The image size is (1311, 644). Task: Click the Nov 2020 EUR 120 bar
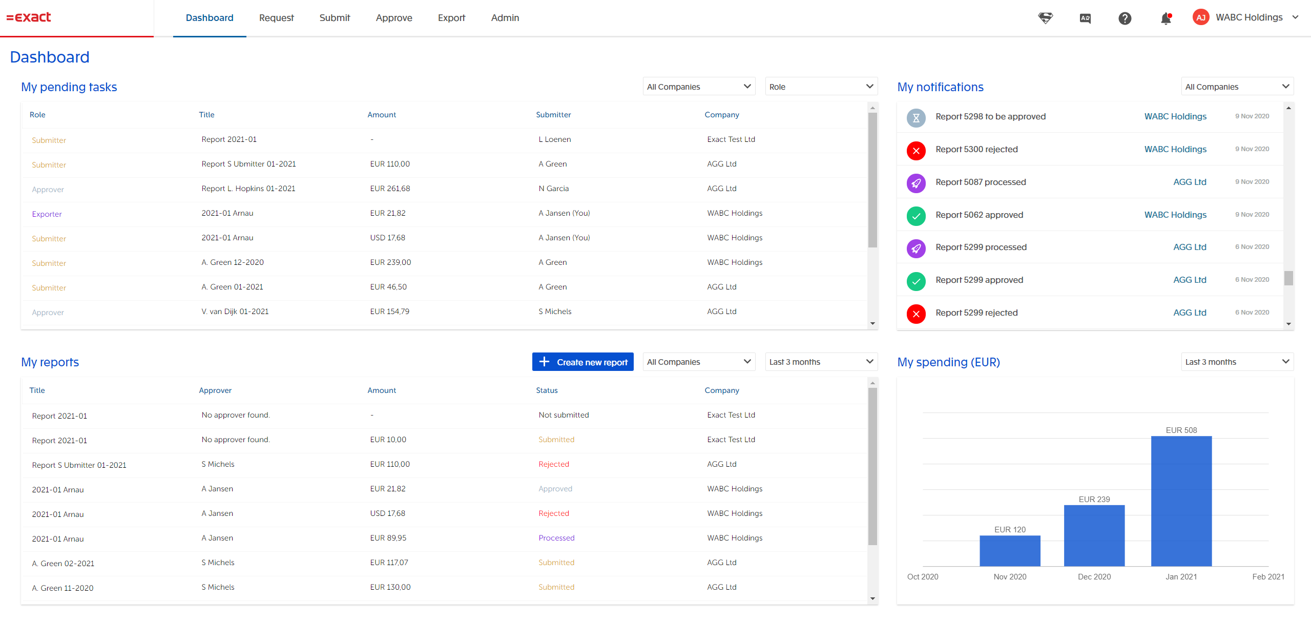1010,551
